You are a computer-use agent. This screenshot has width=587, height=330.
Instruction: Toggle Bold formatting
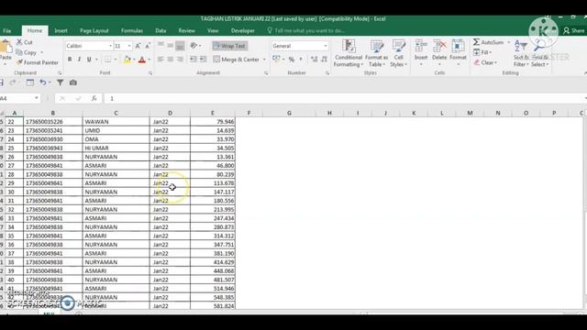[x=70, y=60]
